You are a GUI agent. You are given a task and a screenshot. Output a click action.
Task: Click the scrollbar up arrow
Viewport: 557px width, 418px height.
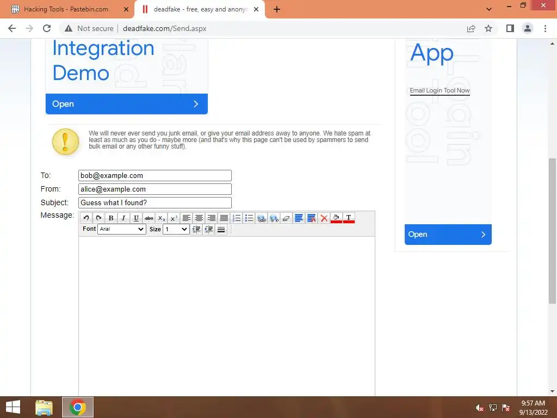552,44
